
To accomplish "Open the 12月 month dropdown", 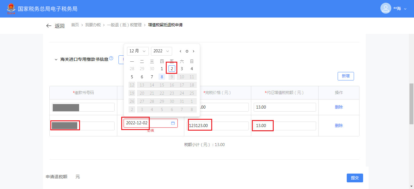I will (x=138, y=51).
